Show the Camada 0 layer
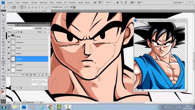The image size is (195, 110). click(9, 64)
